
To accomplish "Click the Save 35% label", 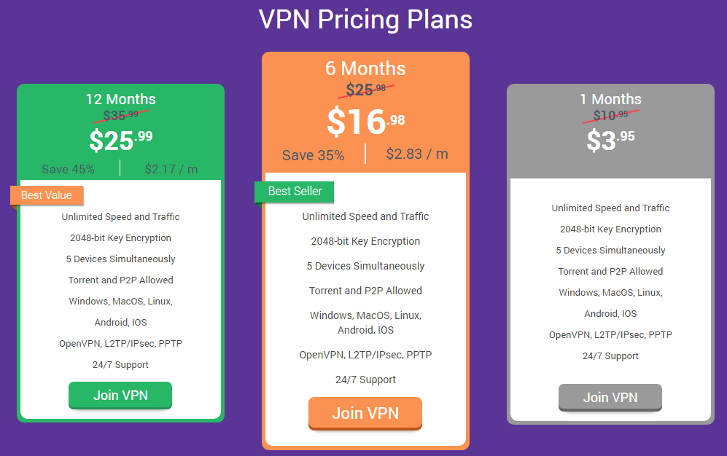I will (314, 155).
